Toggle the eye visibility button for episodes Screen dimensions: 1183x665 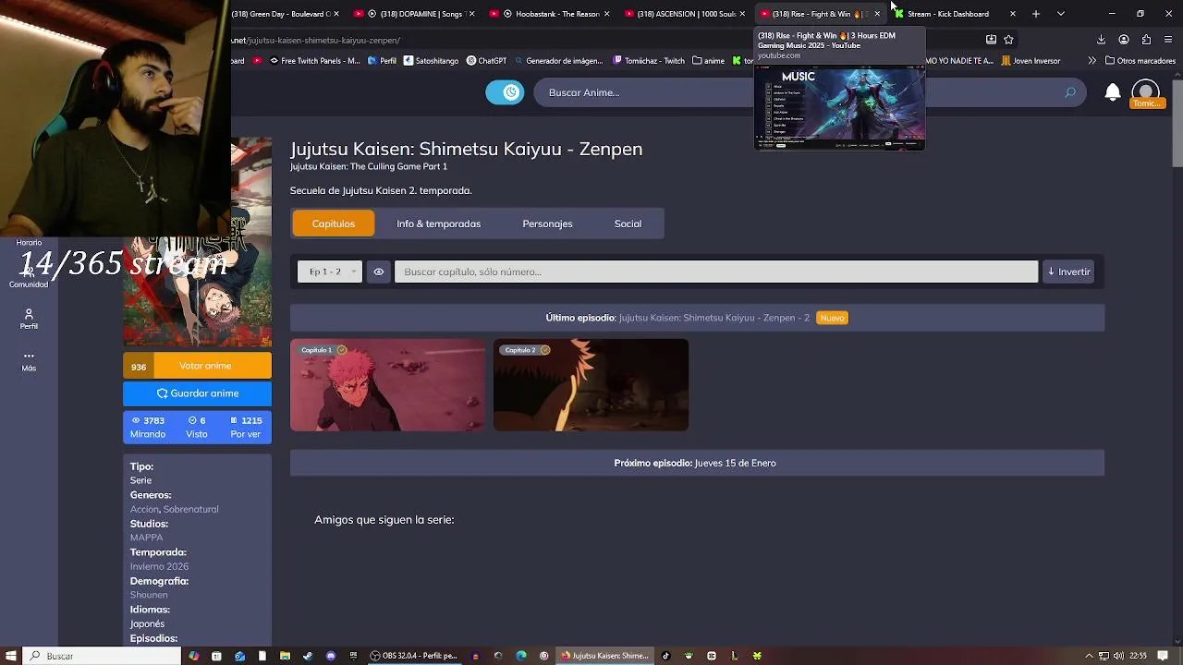pos(378,272)
